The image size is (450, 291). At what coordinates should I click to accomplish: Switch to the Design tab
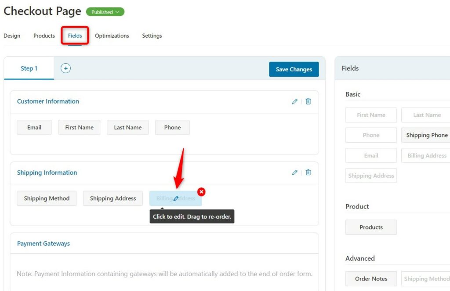coord(12,36)
